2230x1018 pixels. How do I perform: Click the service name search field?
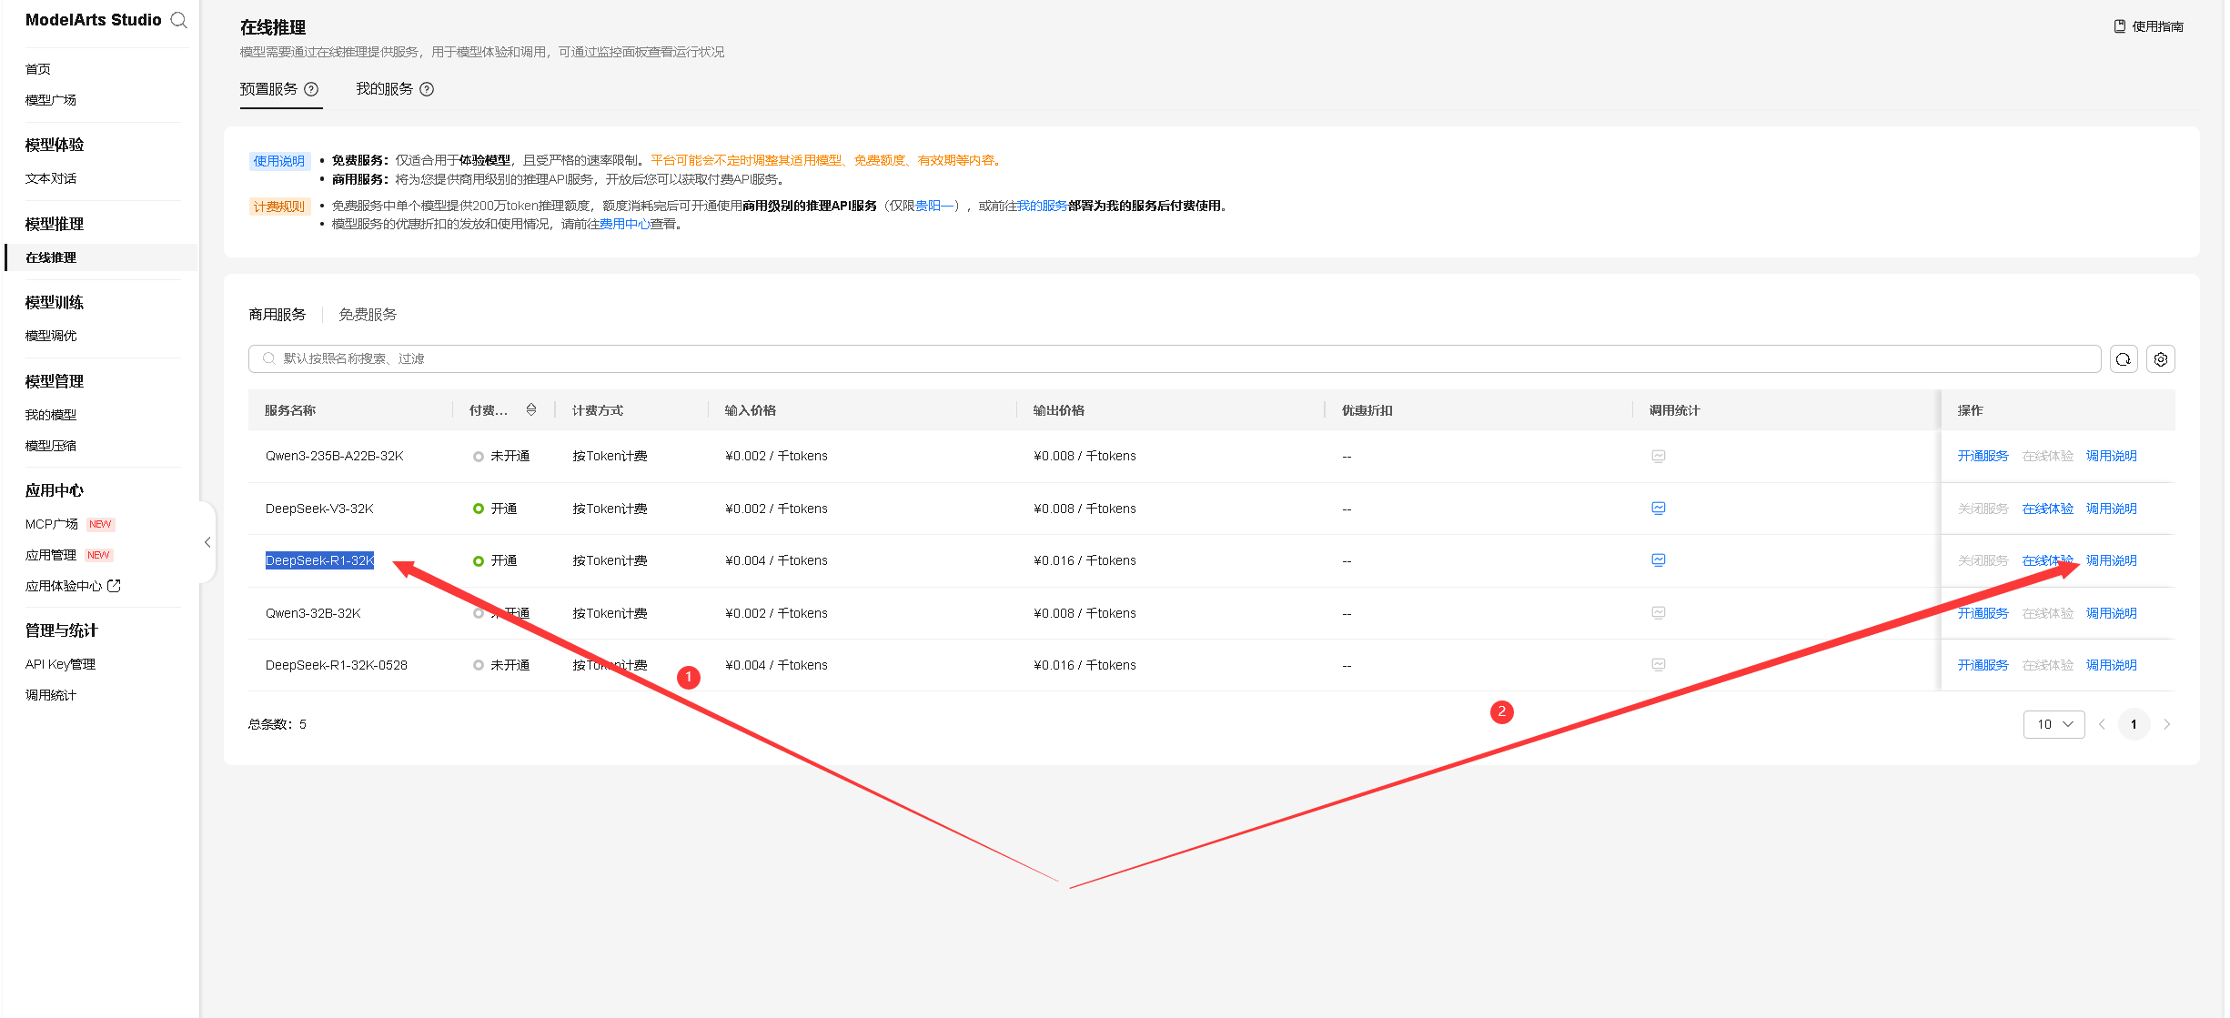1174,359
